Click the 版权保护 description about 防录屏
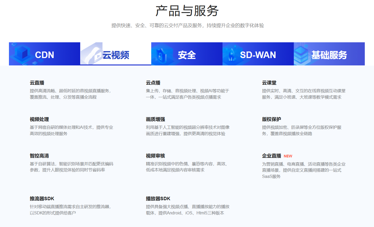 [302, 131]
